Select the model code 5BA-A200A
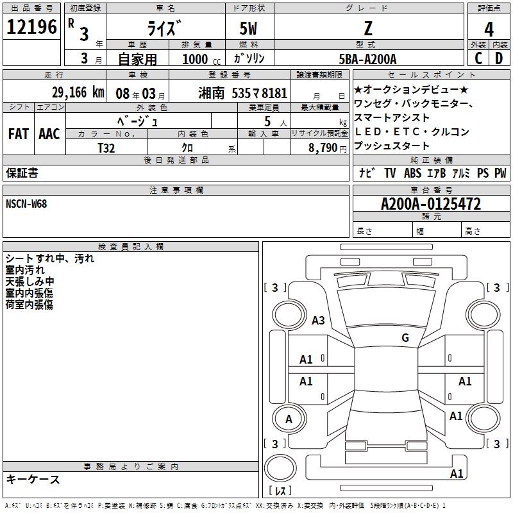513x513 pixels. [367, 59]
